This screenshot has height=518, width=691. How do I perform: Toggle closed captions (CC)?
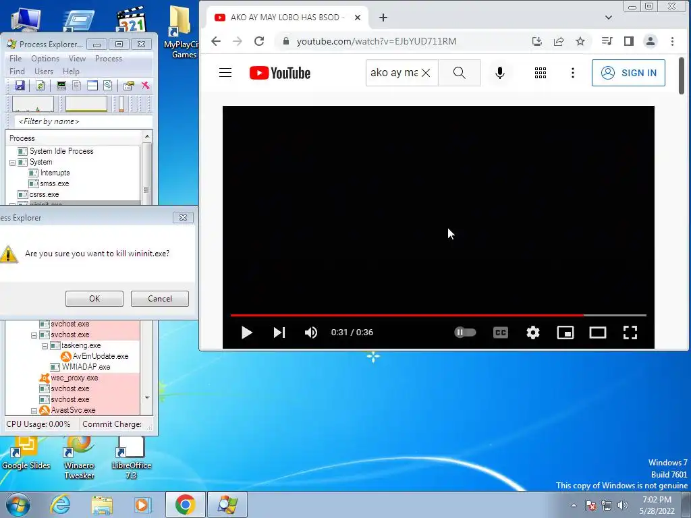[501, 333]
